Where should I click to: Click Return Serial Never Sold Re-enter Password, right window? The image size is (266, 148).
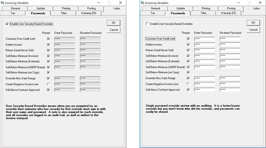click(230, 50)
